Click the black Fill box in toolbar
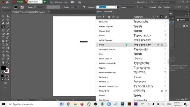 [x=4, y=68]
